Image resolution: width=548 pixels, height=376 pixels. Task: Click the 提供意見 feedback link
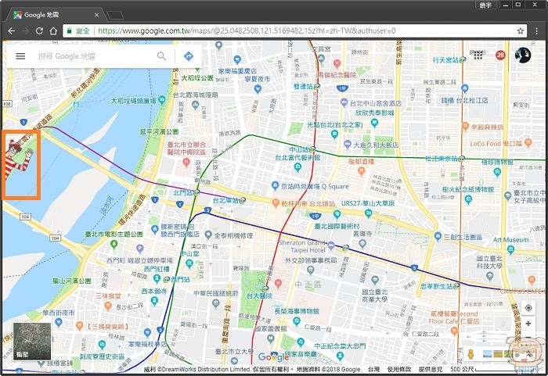[x=431, y=369]
